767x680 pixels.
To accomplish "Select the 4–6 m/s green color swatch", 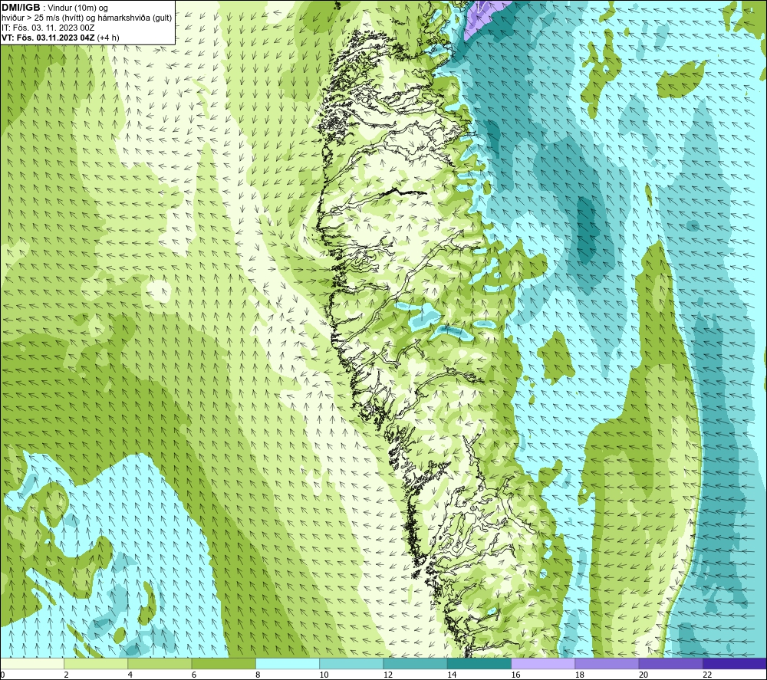I will coord(160,663).
